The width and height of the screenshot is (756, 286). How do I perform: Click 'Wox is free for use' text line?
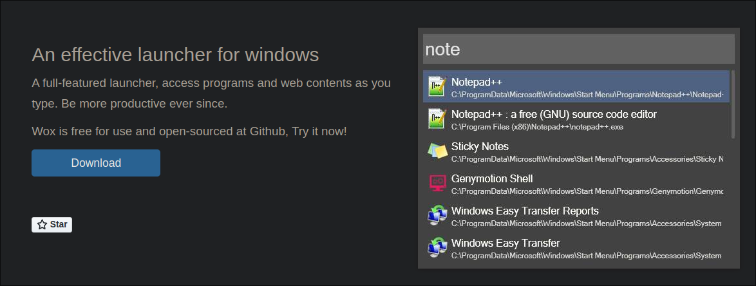[x=189, y=131]
